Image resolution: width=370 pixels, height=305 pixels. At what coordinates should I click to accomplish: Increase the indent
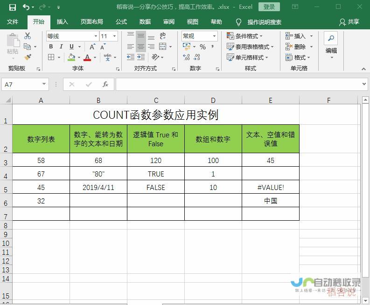click(x=141, y=57)
